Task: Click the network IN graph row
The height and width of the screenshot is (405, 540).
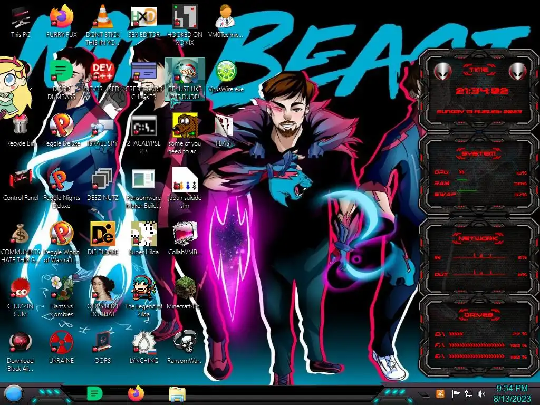Action: coord(480,257)
